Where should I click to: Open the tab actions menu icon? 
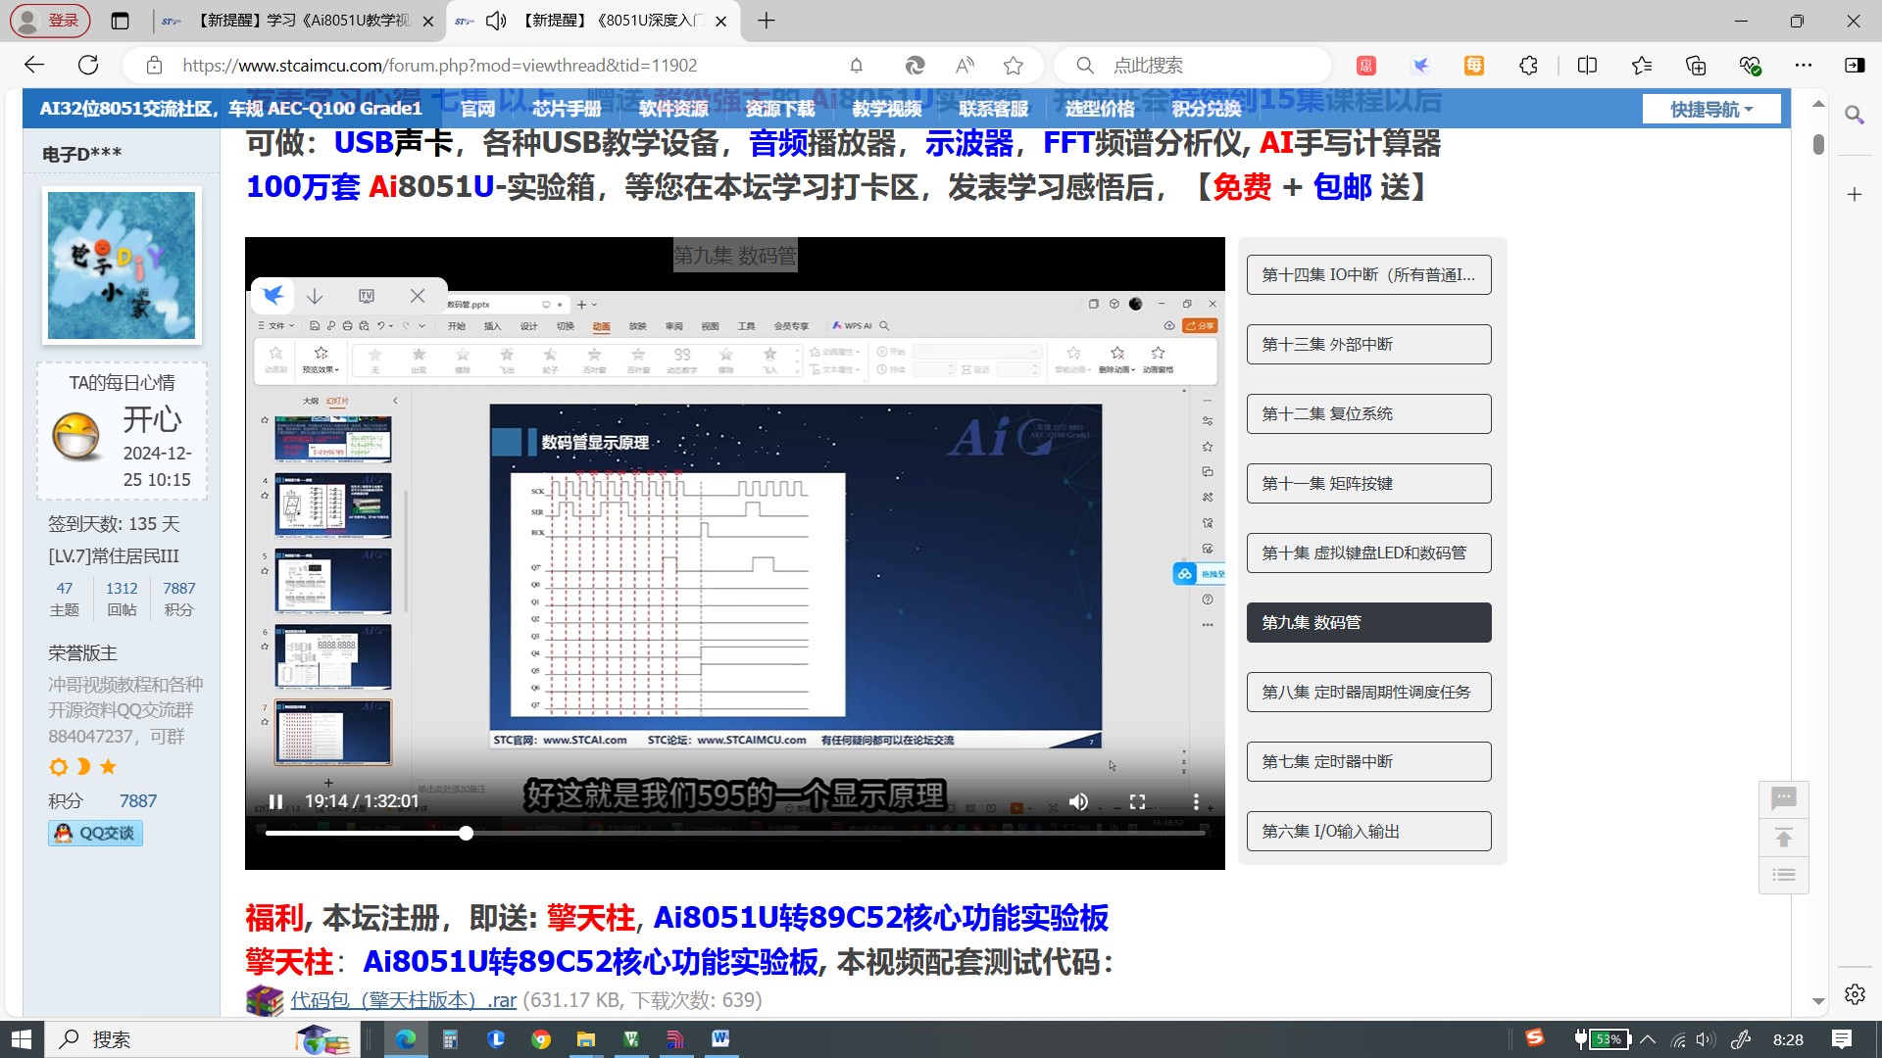pyautogui.click(x=120, y=21)
